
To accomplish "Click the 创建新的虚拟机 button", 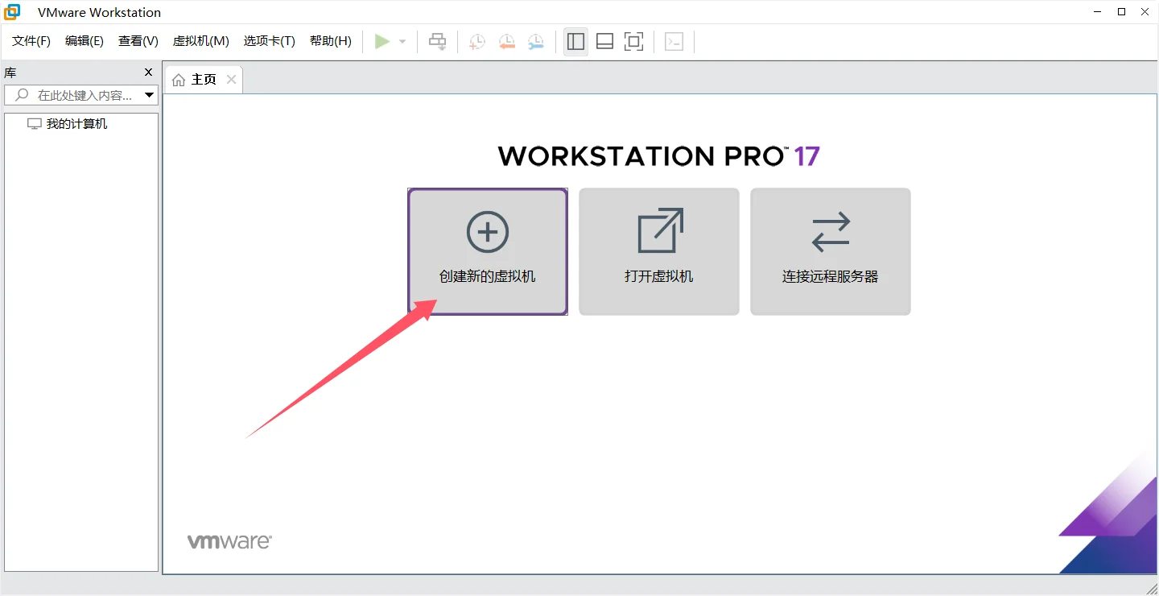I will (x=488, y=251).
